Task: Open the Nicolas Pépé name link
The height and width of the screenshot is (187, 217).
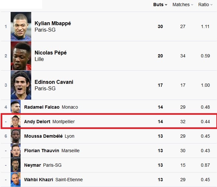Action: pos(51,53)
